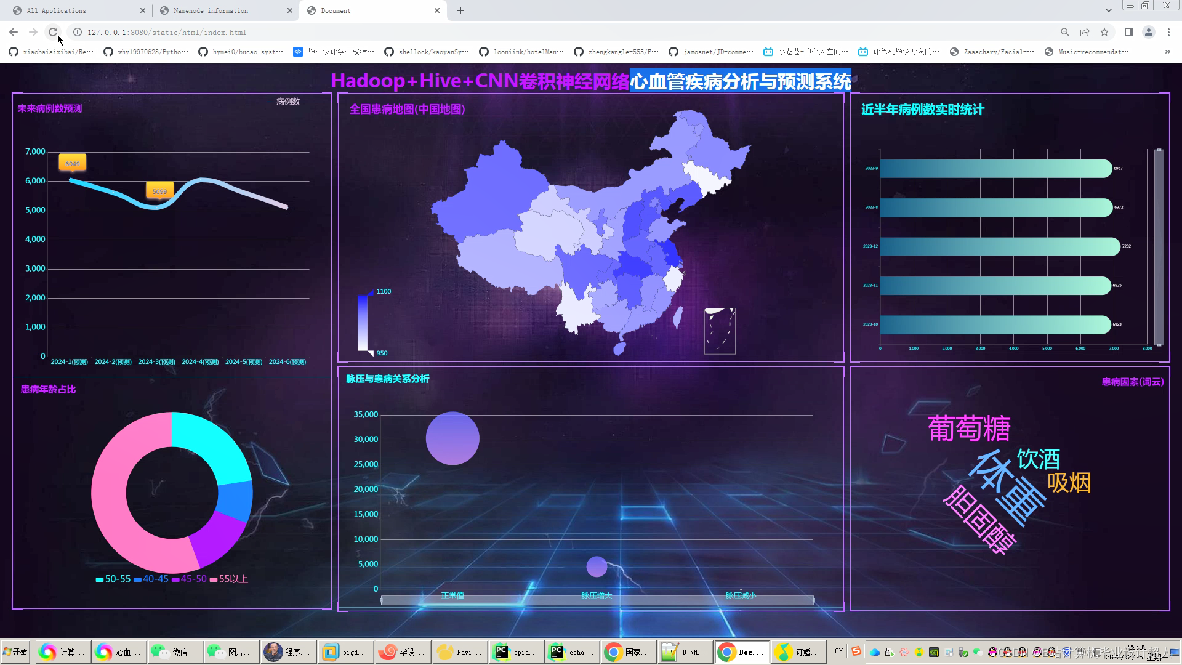Click the map visual range color bar

click(x=363, y=323)
